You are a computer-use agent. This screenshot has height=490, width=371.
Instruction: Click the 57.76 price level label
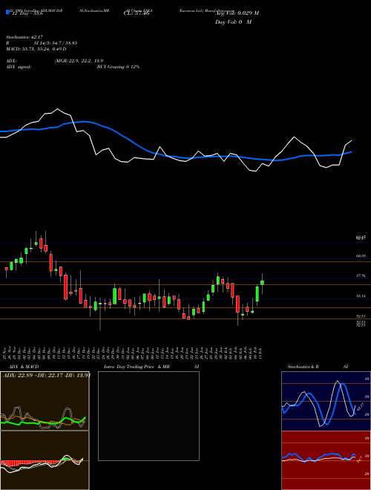tap(361, 276)
